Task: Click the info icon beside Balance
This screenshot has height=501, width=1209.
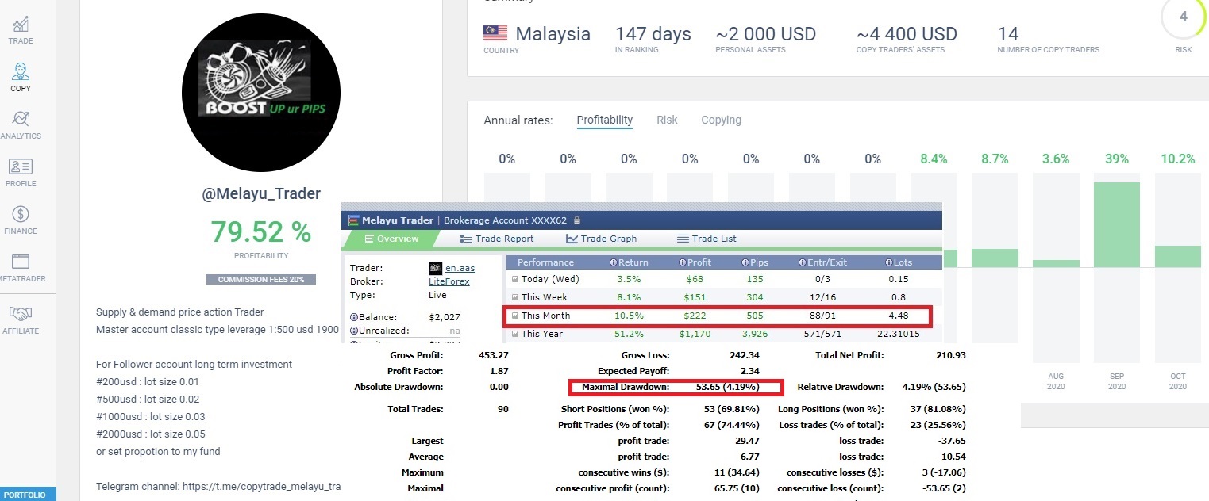Action: pos(352,317)
